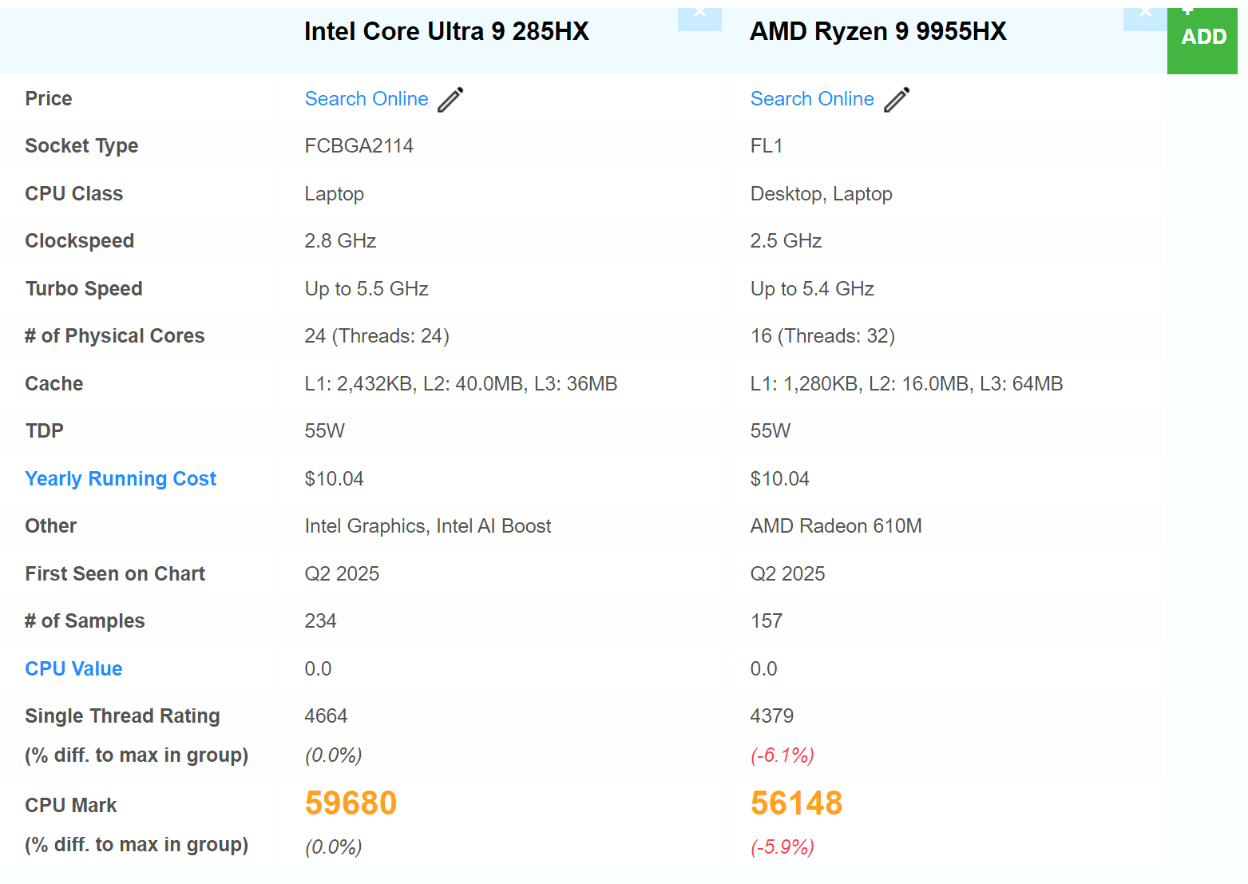The height and width of the screenshot is (884, 1248).
Task: Click the AMD Ryzen 9 9955HX heading
Action: [x=878, y=32]
